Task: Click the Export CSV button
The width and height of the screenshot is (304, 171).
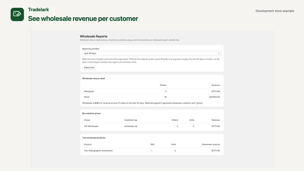Action: [x=89, y=68]
